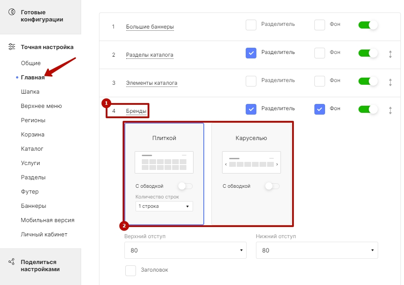
Task: Open the Количество строк dropdown
Action: (164, 206)
